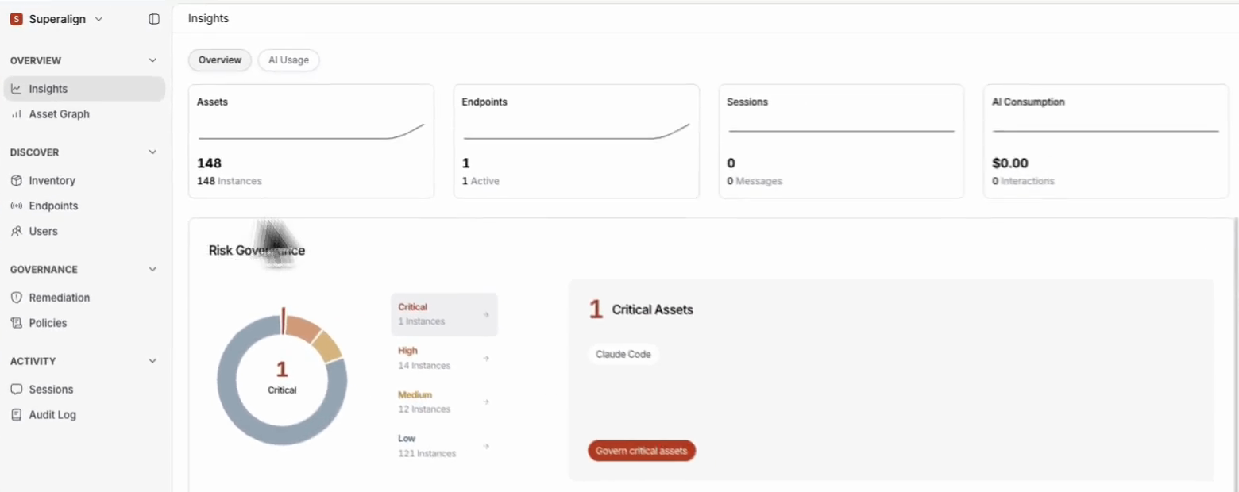Click the Claude Code asset chip

pyautogui.click(x=623, y=355)
